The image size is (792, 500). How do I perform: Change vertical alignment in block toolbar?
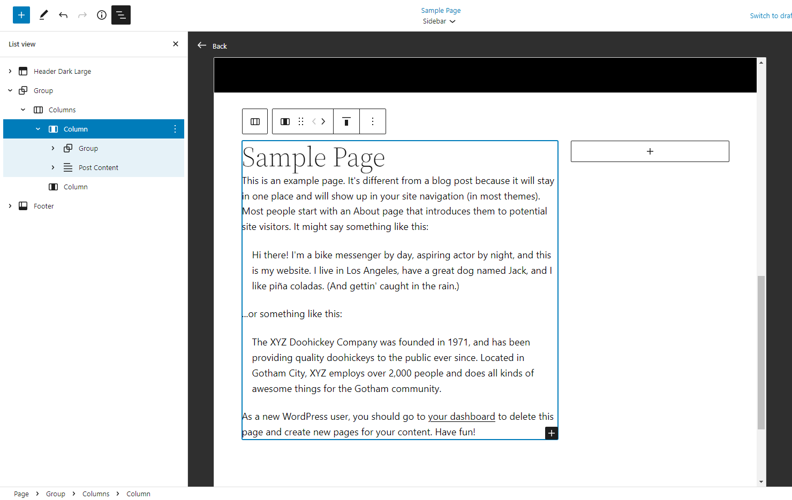[346, 121]
